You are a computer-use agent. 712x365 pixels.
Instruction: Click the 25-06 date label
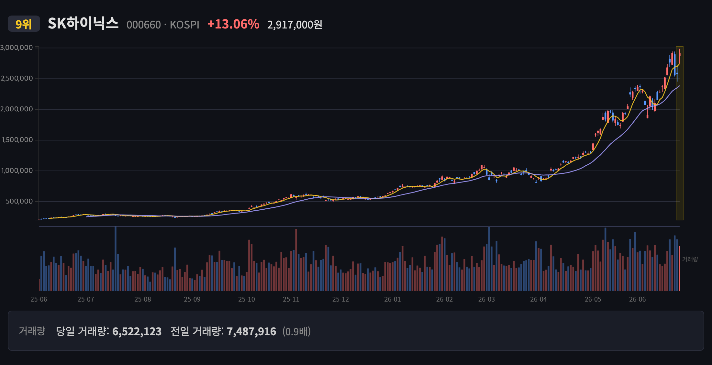point(39,299)
